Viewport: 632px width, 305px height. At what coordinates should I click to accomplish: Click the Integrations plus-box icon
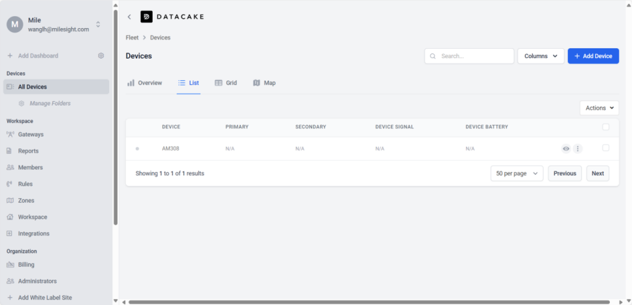pos(10,233)
